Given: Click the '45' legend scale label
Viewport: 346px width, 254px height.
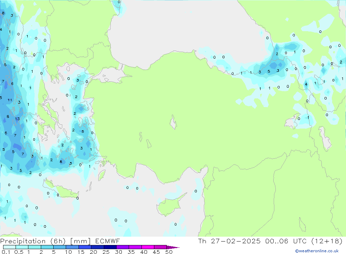Looking at the screenshot, I should [156, 252].
